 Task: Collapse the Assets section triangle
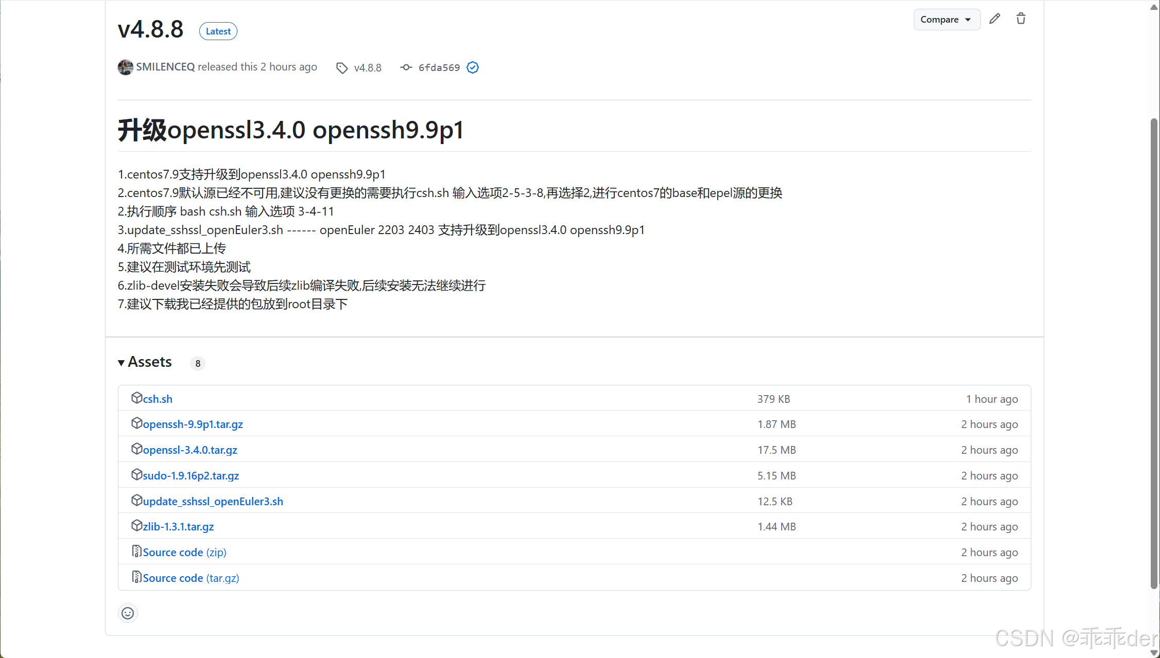[x=122, y=363]
